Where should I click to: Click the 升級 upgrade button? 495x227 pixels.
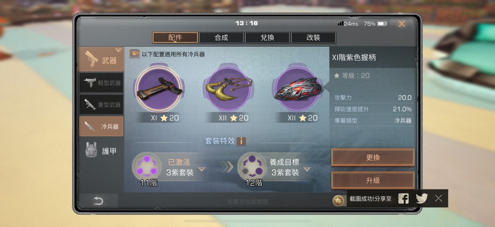373,180
